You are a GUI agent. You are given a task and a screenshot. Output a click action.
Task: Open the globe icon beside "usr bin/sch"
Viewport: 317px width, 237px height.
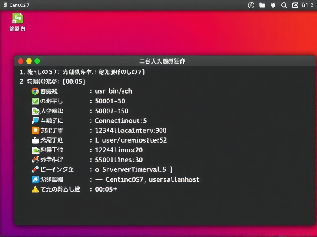pos(35,91)
